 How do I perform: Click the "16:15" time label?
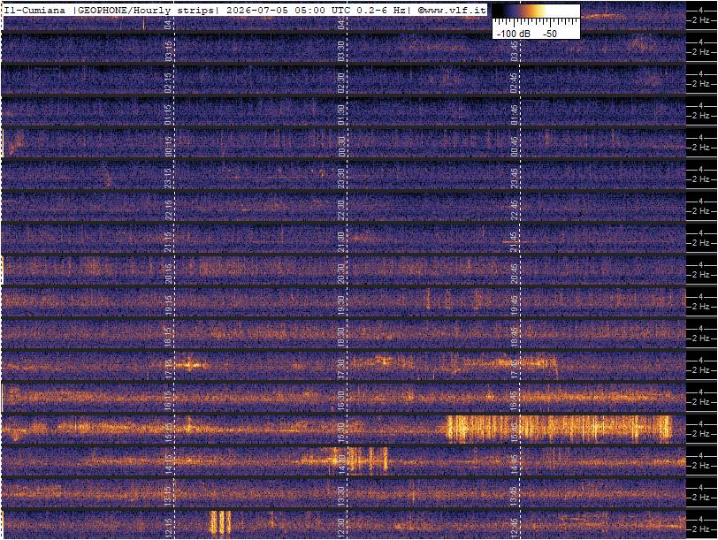pos(168,401)
